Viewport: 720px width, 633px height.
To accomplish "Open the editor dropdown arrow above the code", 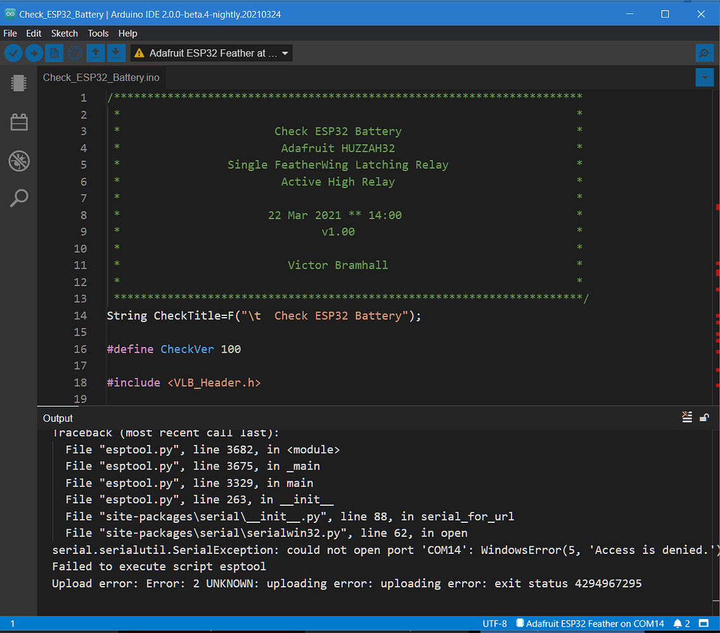I will tap(705, 77).
